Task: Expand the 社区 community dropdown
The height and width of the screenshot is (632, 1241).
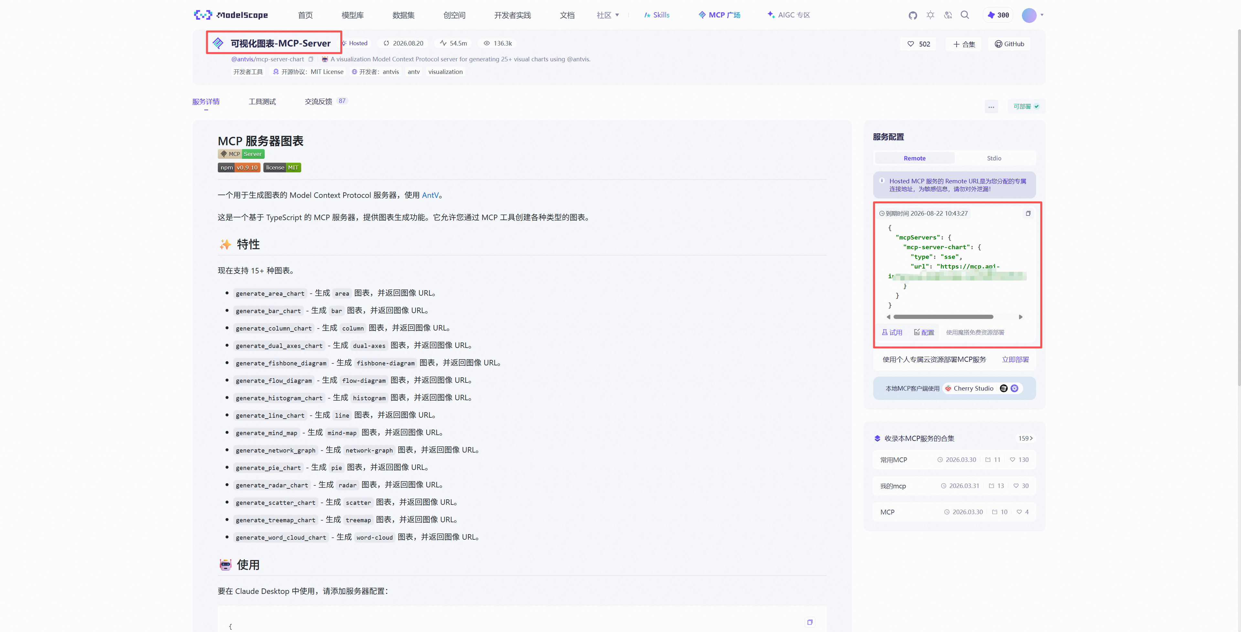Action: [x=608, y=15]
